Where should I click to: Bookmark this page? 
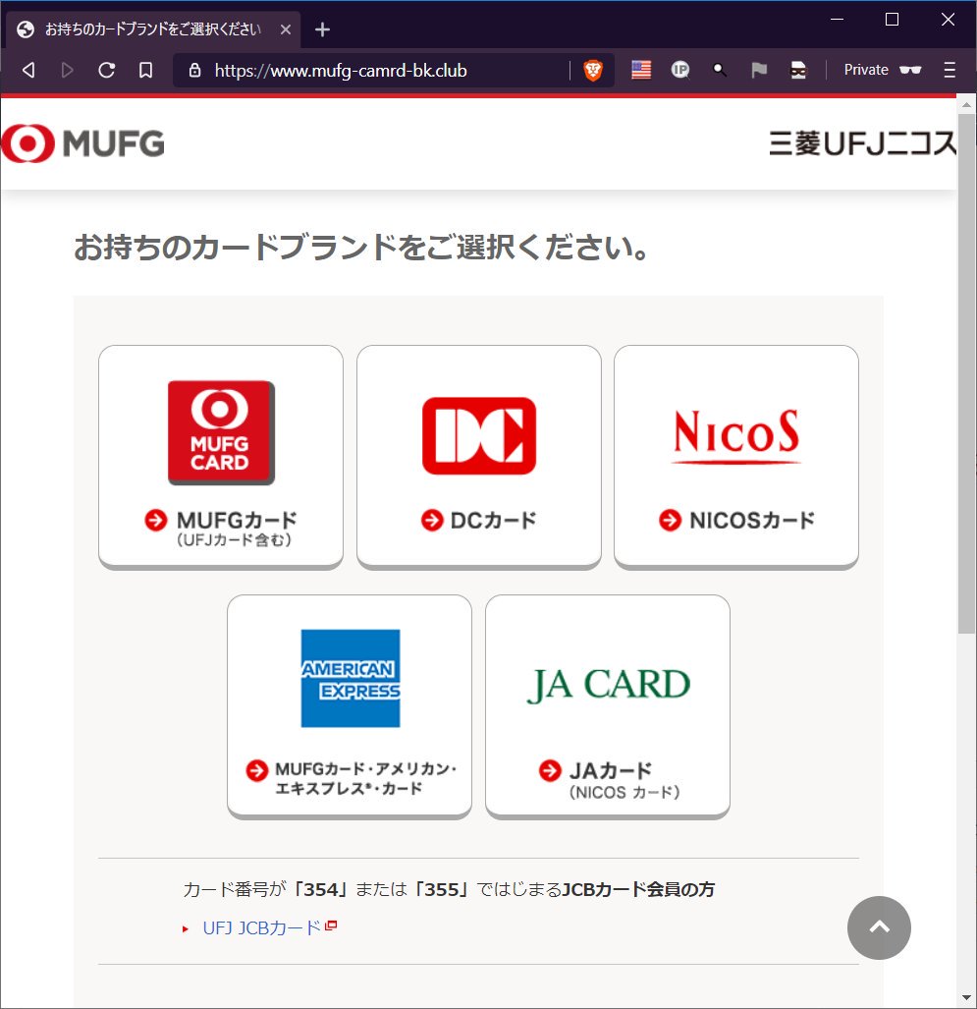(146, 70)
